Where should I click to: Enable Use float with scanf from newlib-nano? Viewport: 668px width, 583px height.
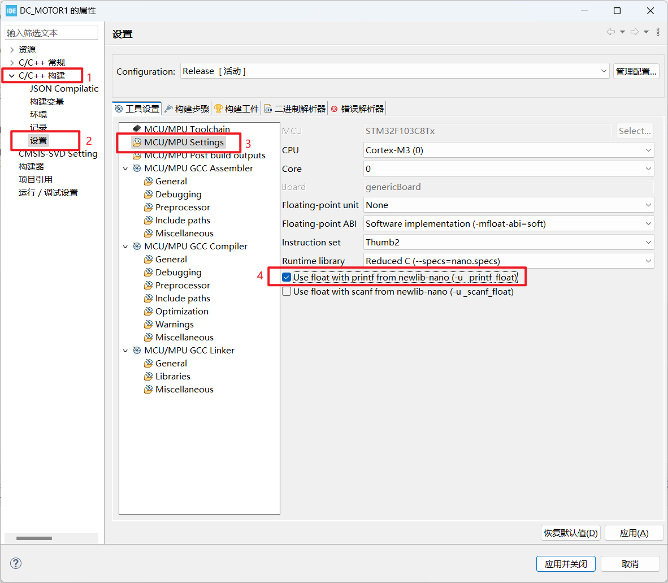pos(287,291)
